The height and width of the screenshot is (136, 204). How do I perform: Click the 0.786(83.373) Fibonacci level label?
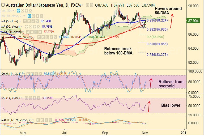pyautogui.click(x=157, y=54)
